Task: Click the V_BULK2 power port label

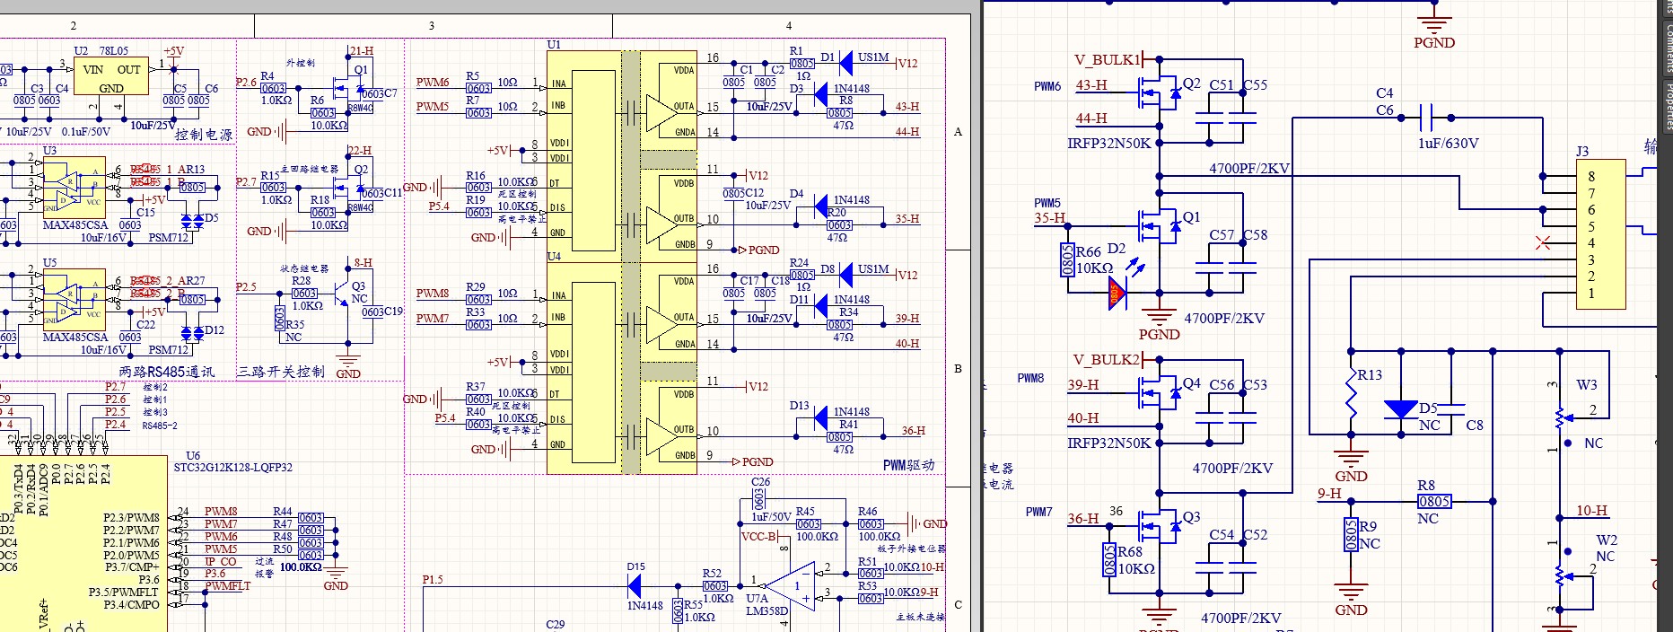Action: 1107,360
